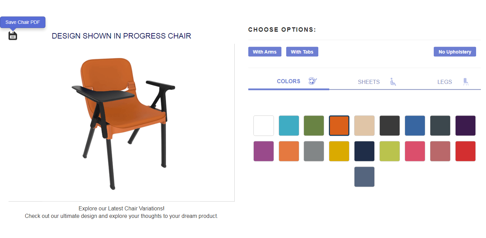
Task: Apply the beige color swatch
Action: 364,125
